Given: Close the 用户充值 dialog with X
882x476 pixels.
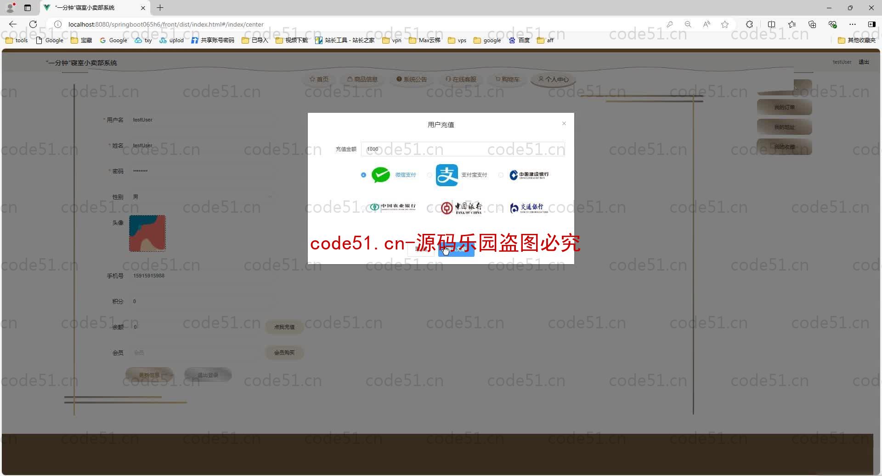Looking at the screenshot, I should click(564, 123).
